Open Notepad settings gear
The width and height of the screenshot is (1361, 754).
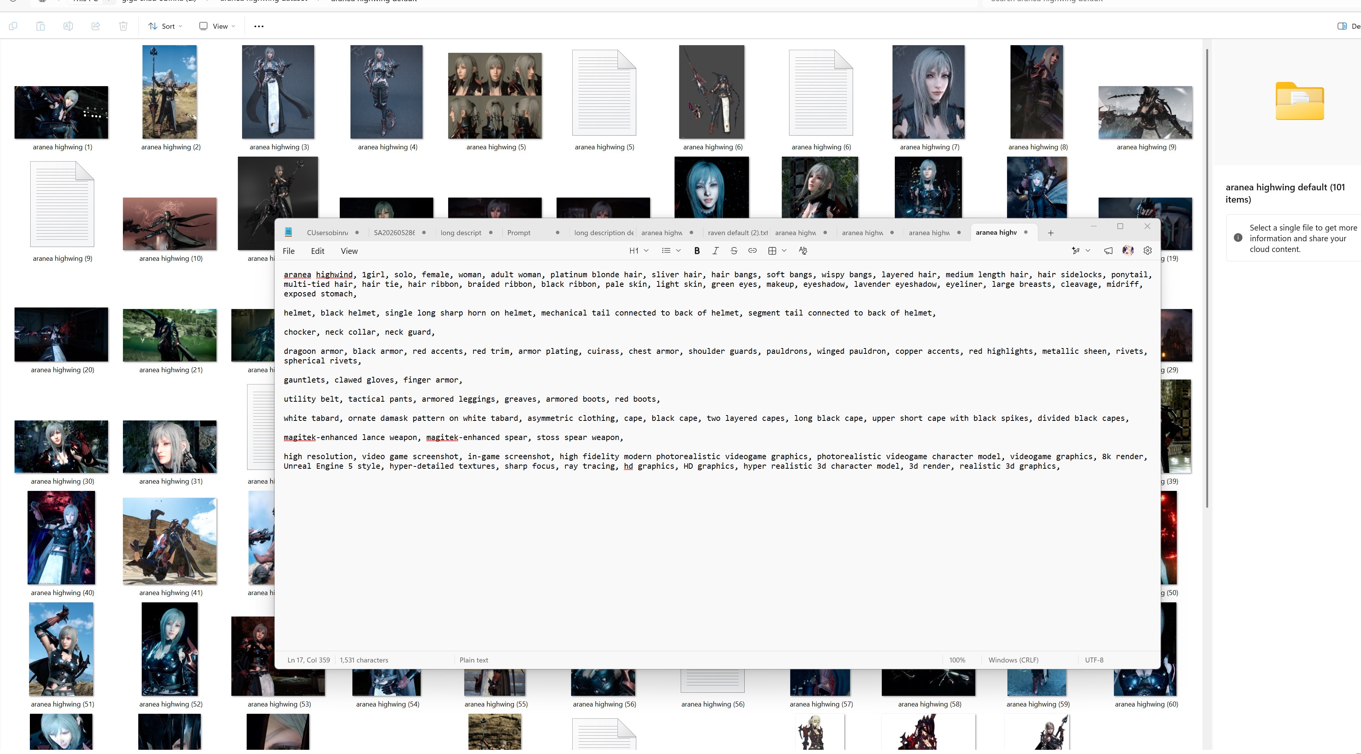click(1148, 251)
